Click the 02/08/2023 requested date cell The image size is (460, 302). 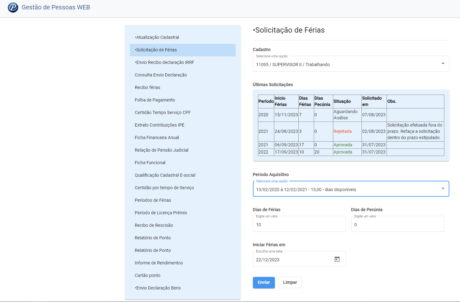pyautogui.click(x=374, y=131)
